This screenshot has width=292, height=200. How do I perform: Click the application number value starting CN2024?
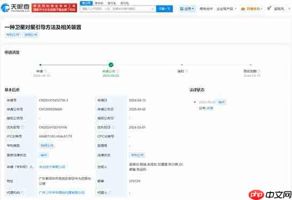click(53, 100)
